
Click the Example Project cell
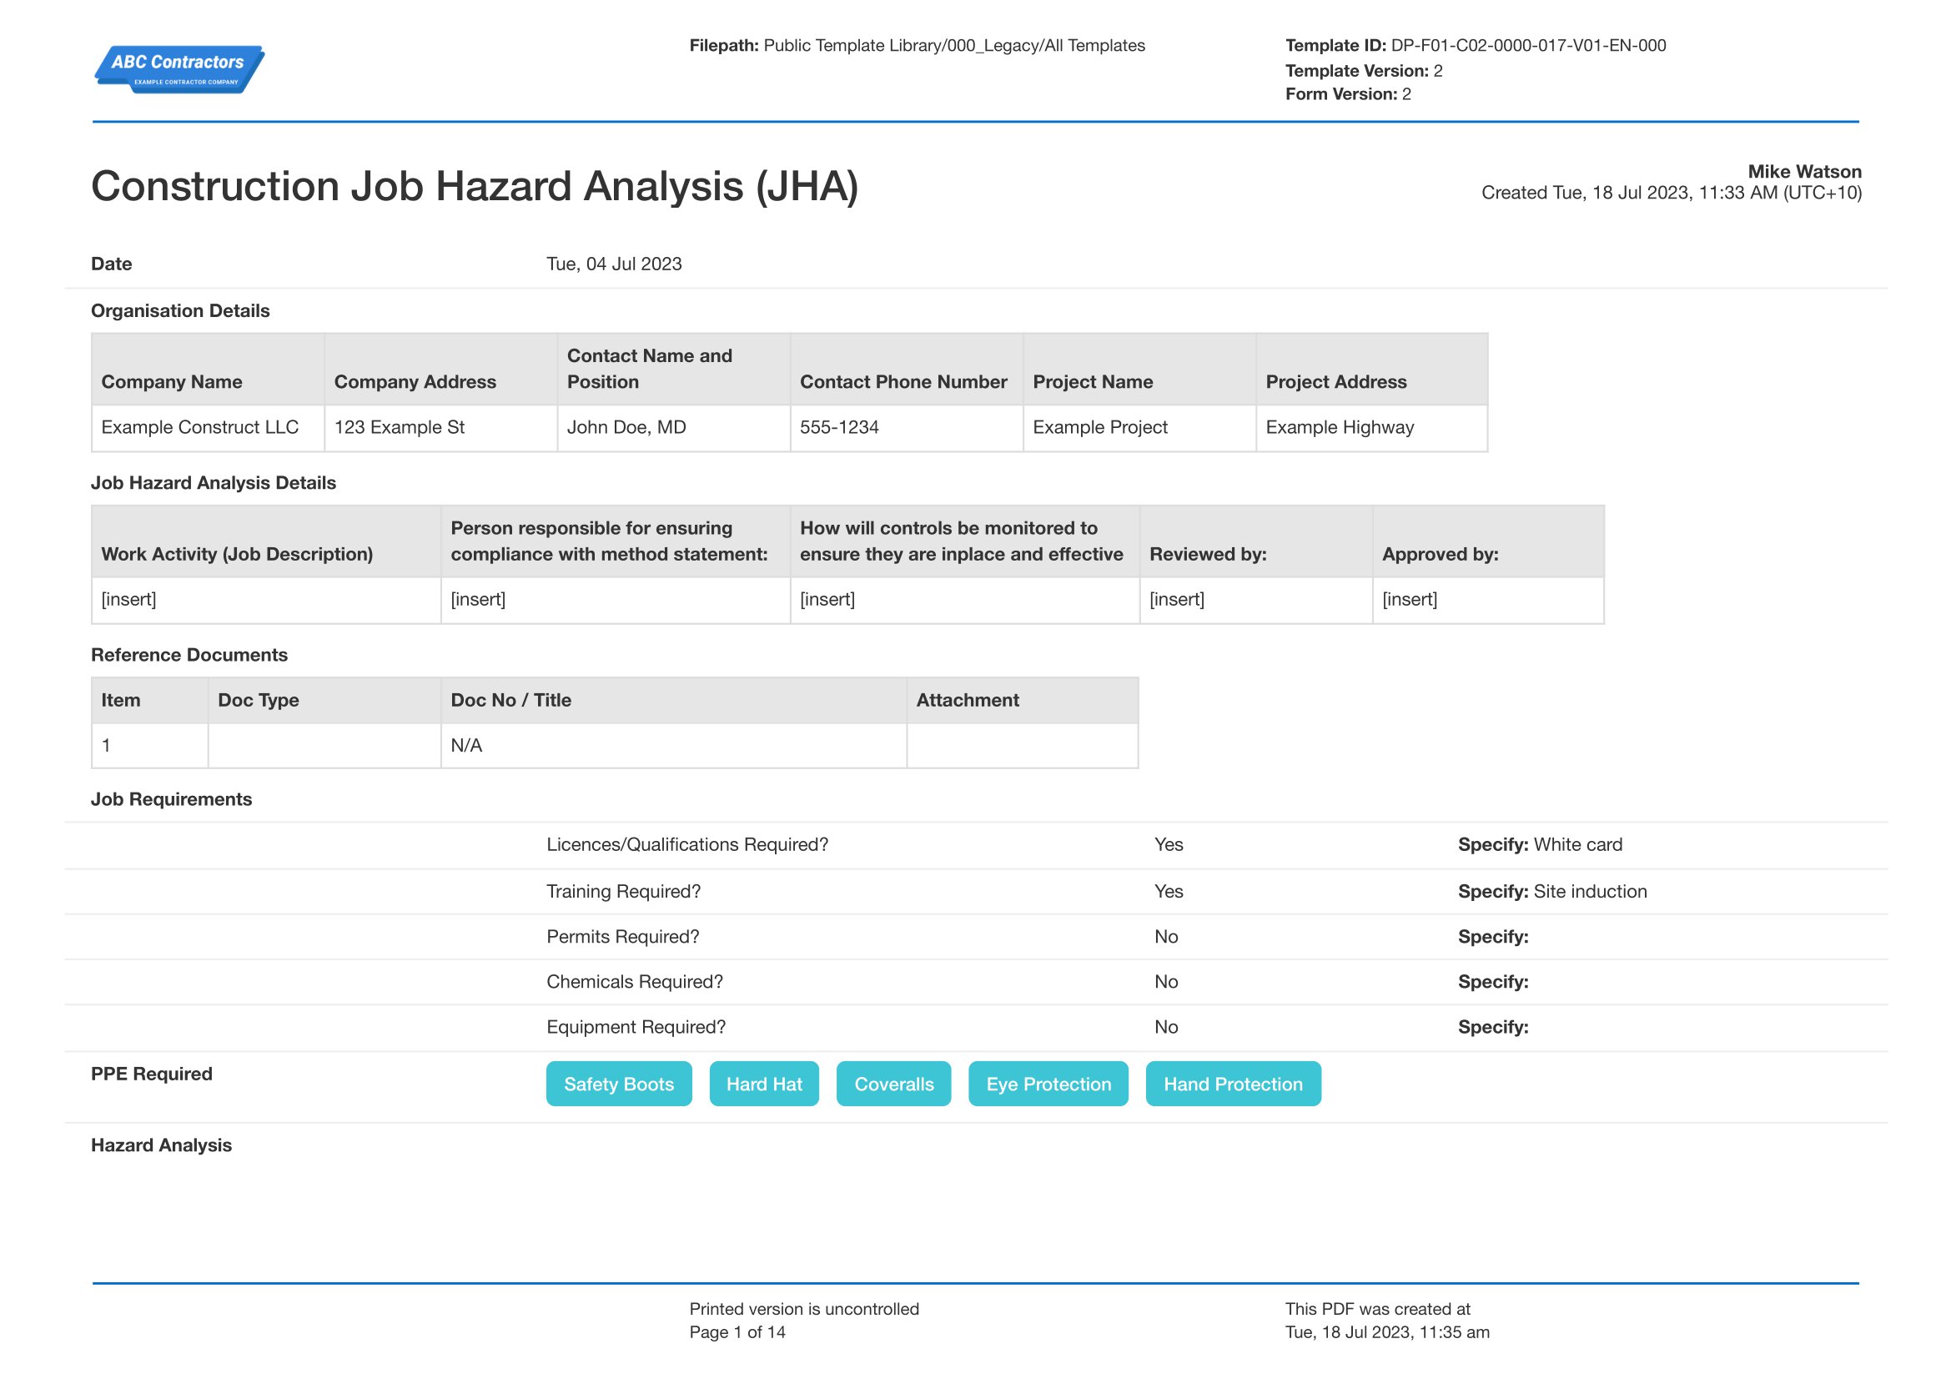1139,427
